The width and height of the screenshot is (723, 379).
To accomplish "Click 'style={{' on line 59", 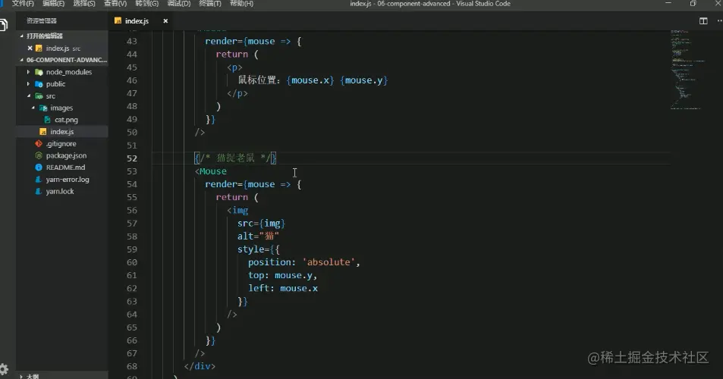I will pos(259,249).
